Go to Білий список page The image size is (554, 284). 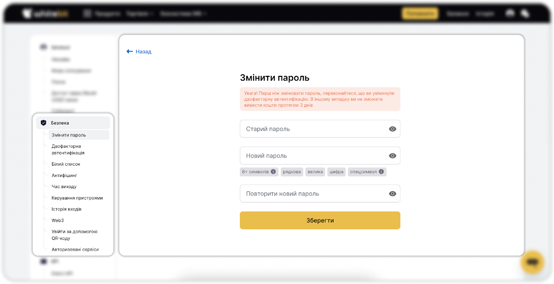[66, 164]
